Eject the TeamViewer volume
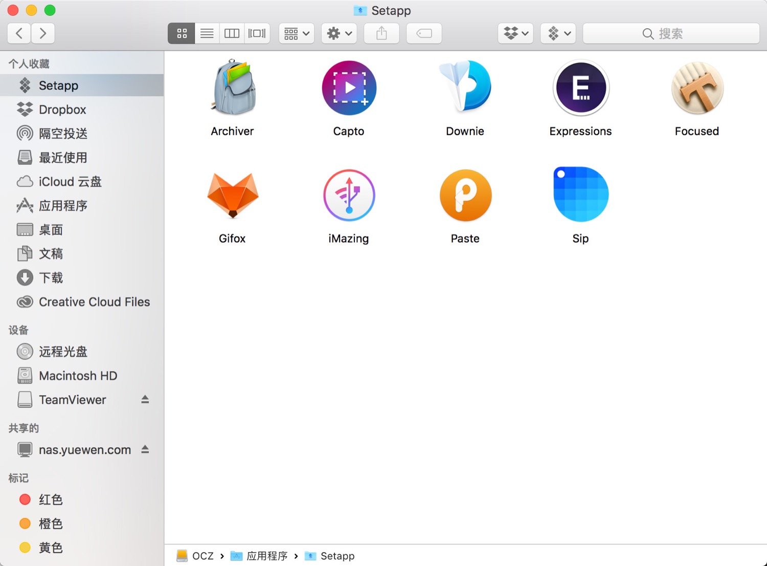 145,399
